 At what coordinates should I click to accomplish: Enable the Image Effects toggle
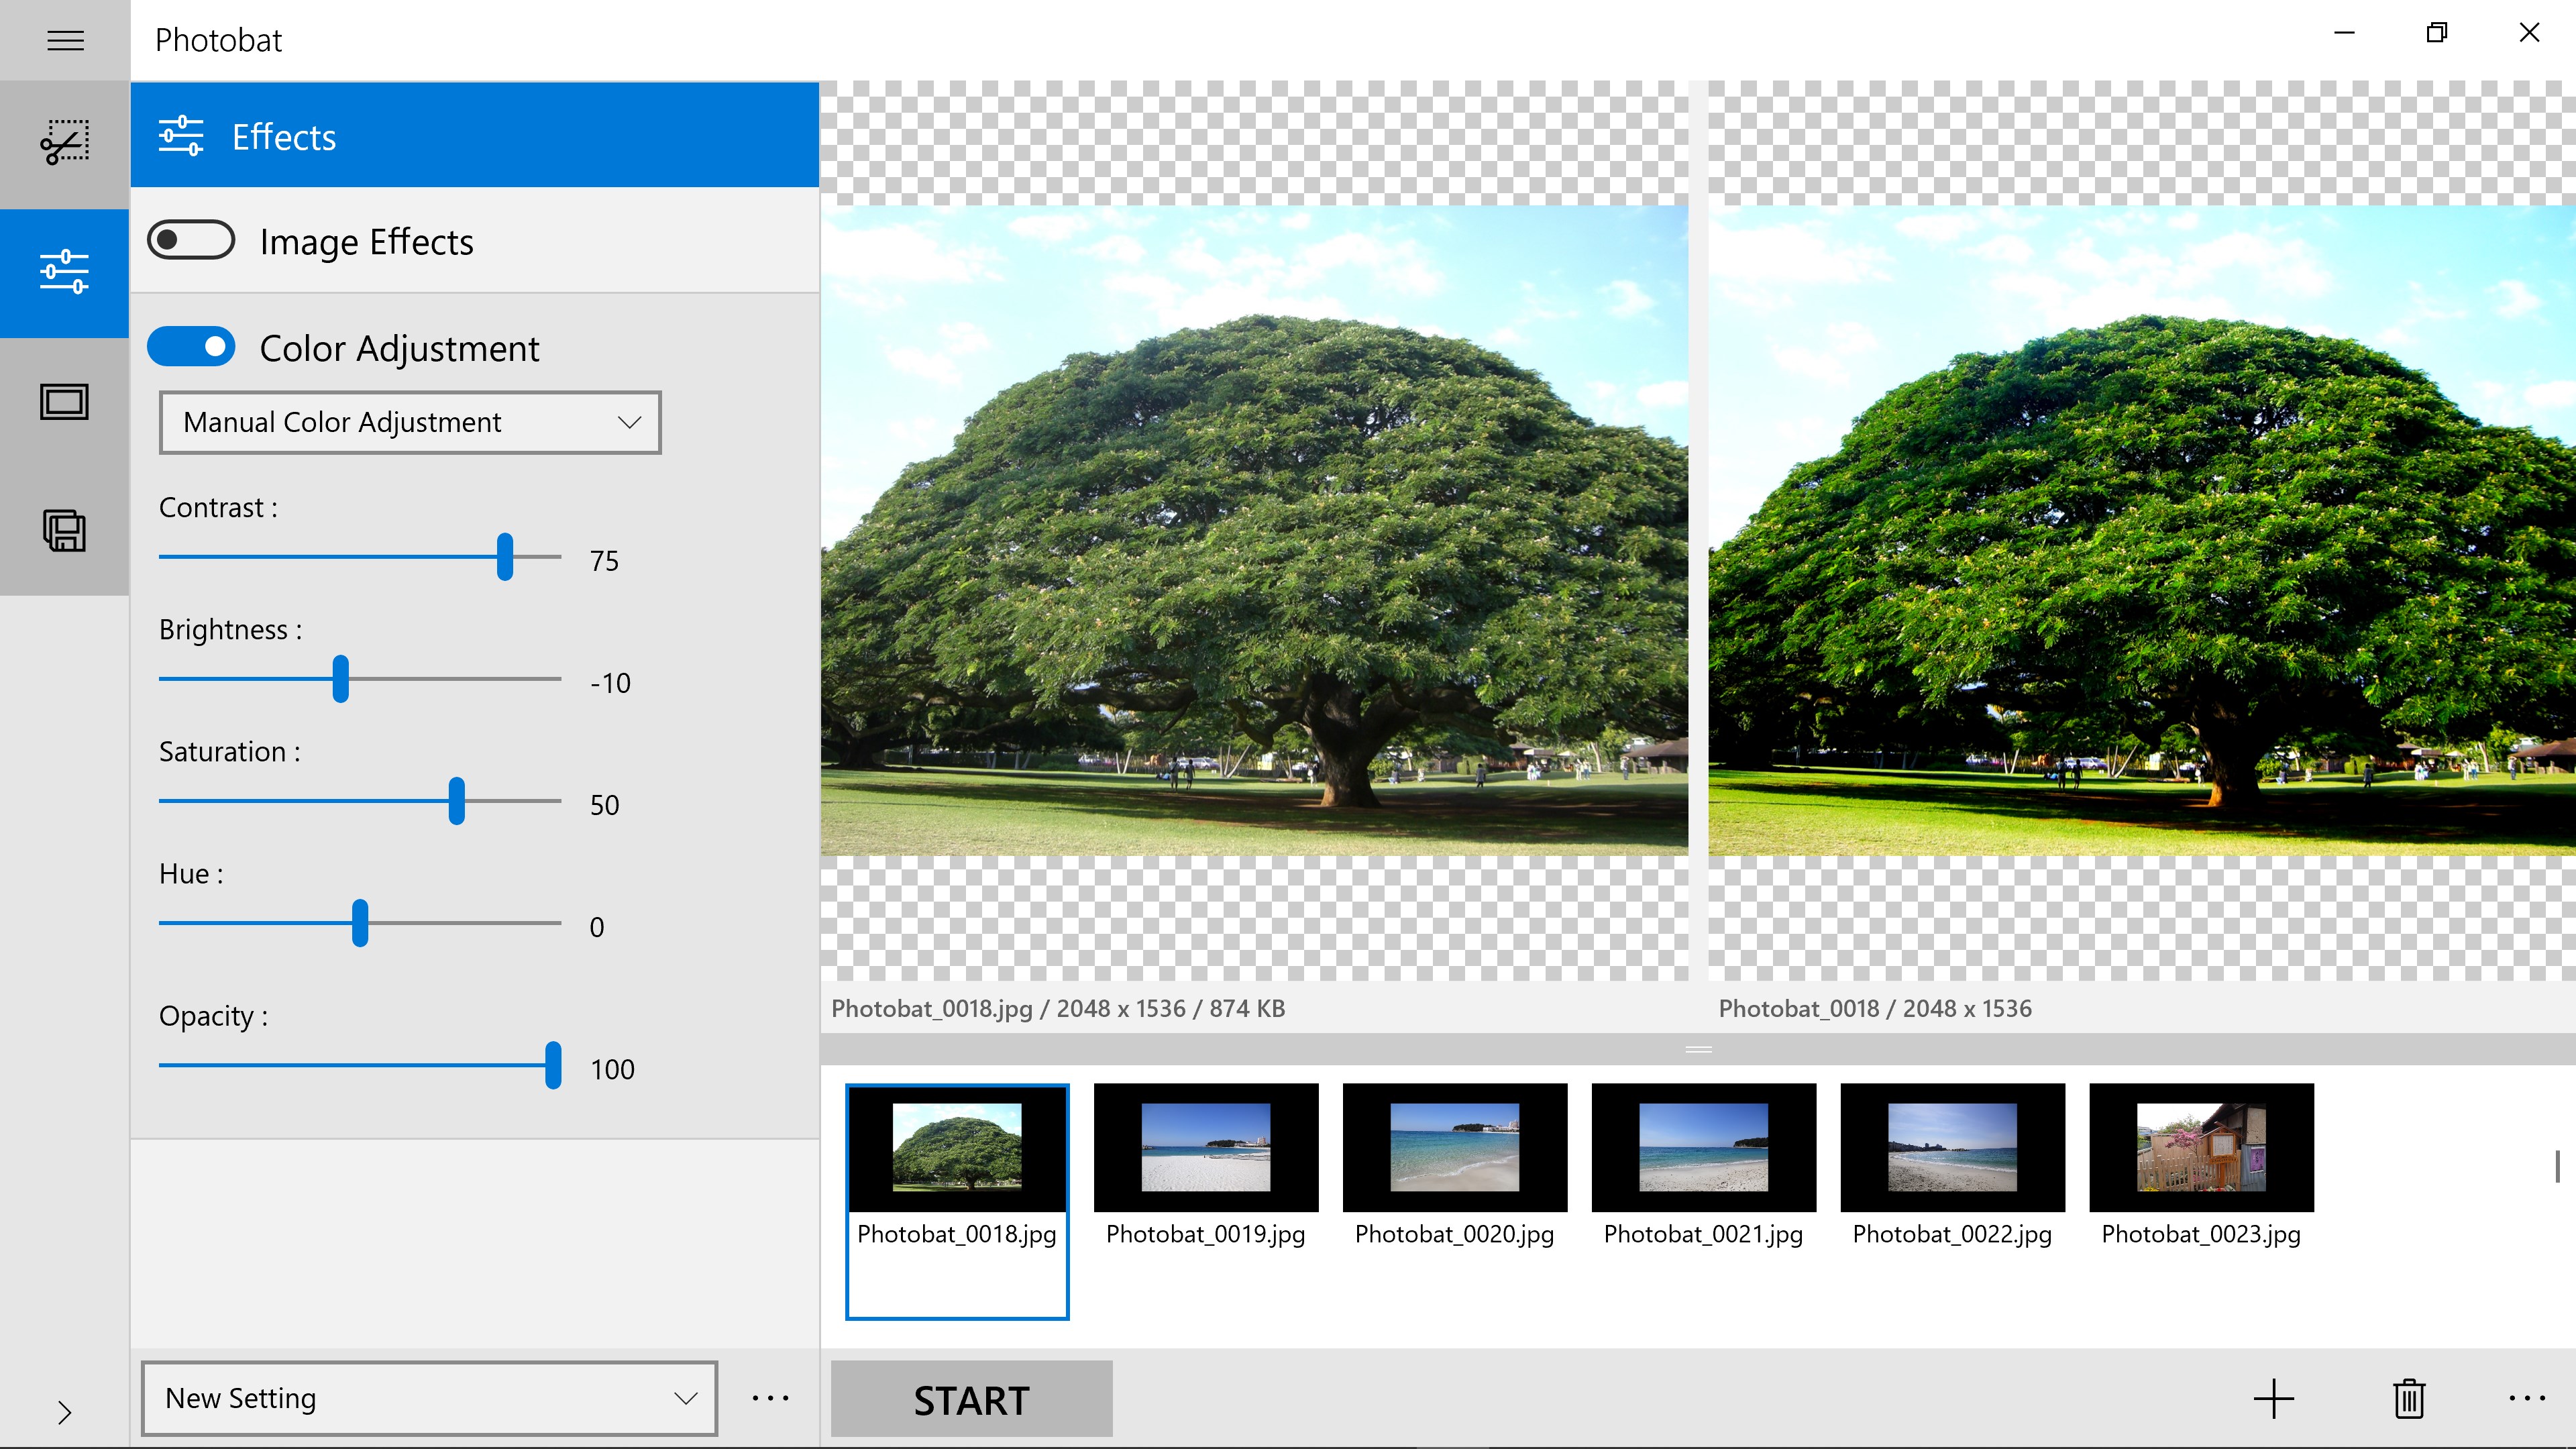point(191,240)
